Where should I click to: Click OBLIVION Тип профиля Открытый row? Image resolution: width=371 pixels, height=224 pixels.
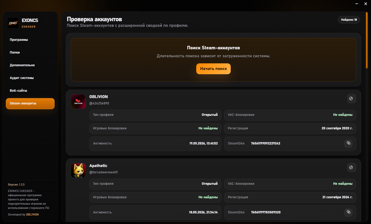pos(155,115)
